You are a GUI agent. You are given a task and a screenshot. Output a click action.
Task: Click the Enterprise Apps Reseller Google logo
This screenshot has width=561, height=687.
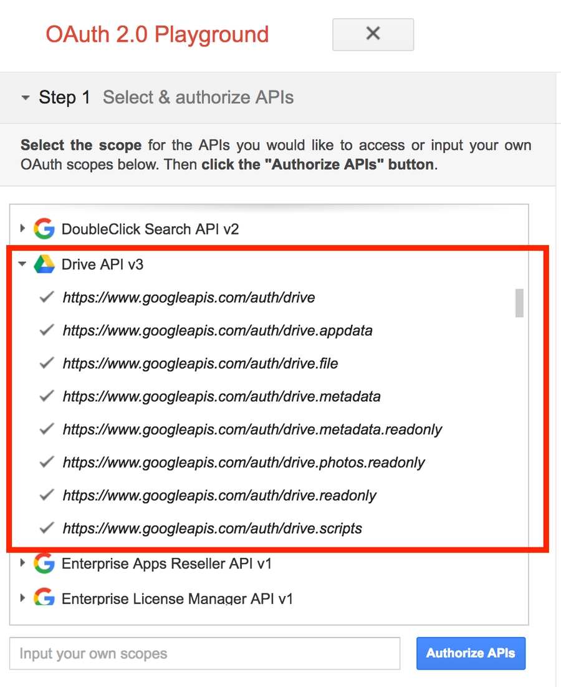pyautogui.click(x=44, y=564)
